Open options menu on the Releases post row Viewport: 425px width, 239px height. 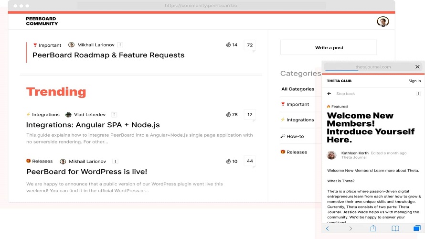(x=115, y=162)
